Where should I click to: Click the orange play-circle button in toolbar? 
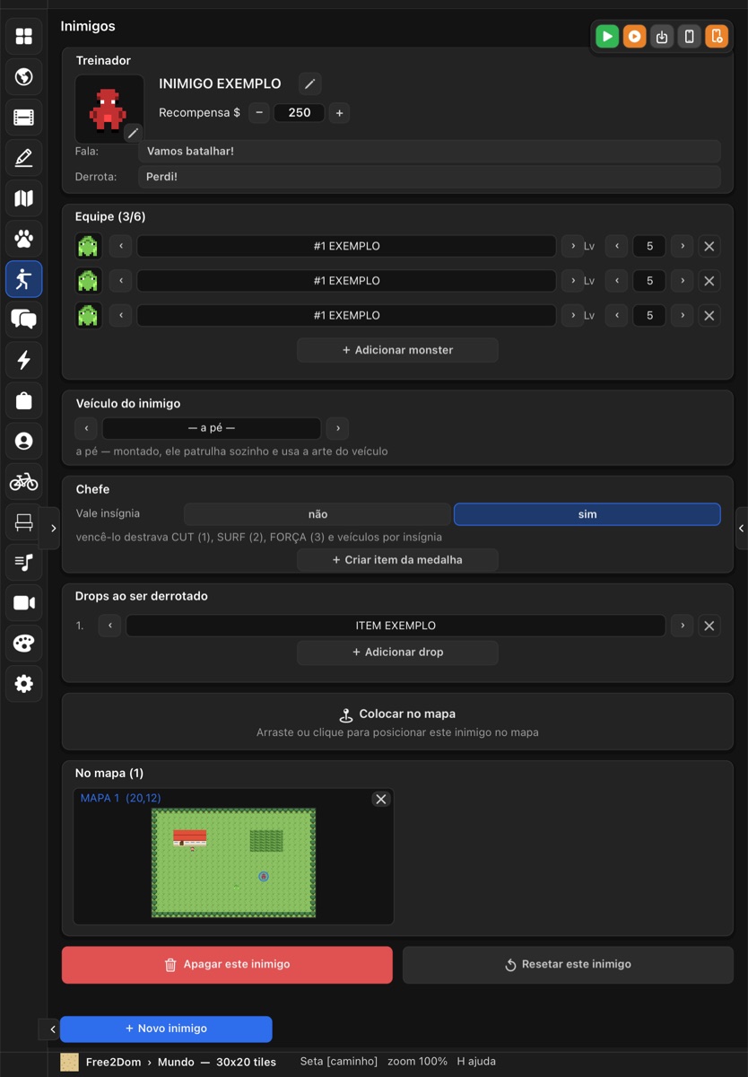(x=634, y=37)
